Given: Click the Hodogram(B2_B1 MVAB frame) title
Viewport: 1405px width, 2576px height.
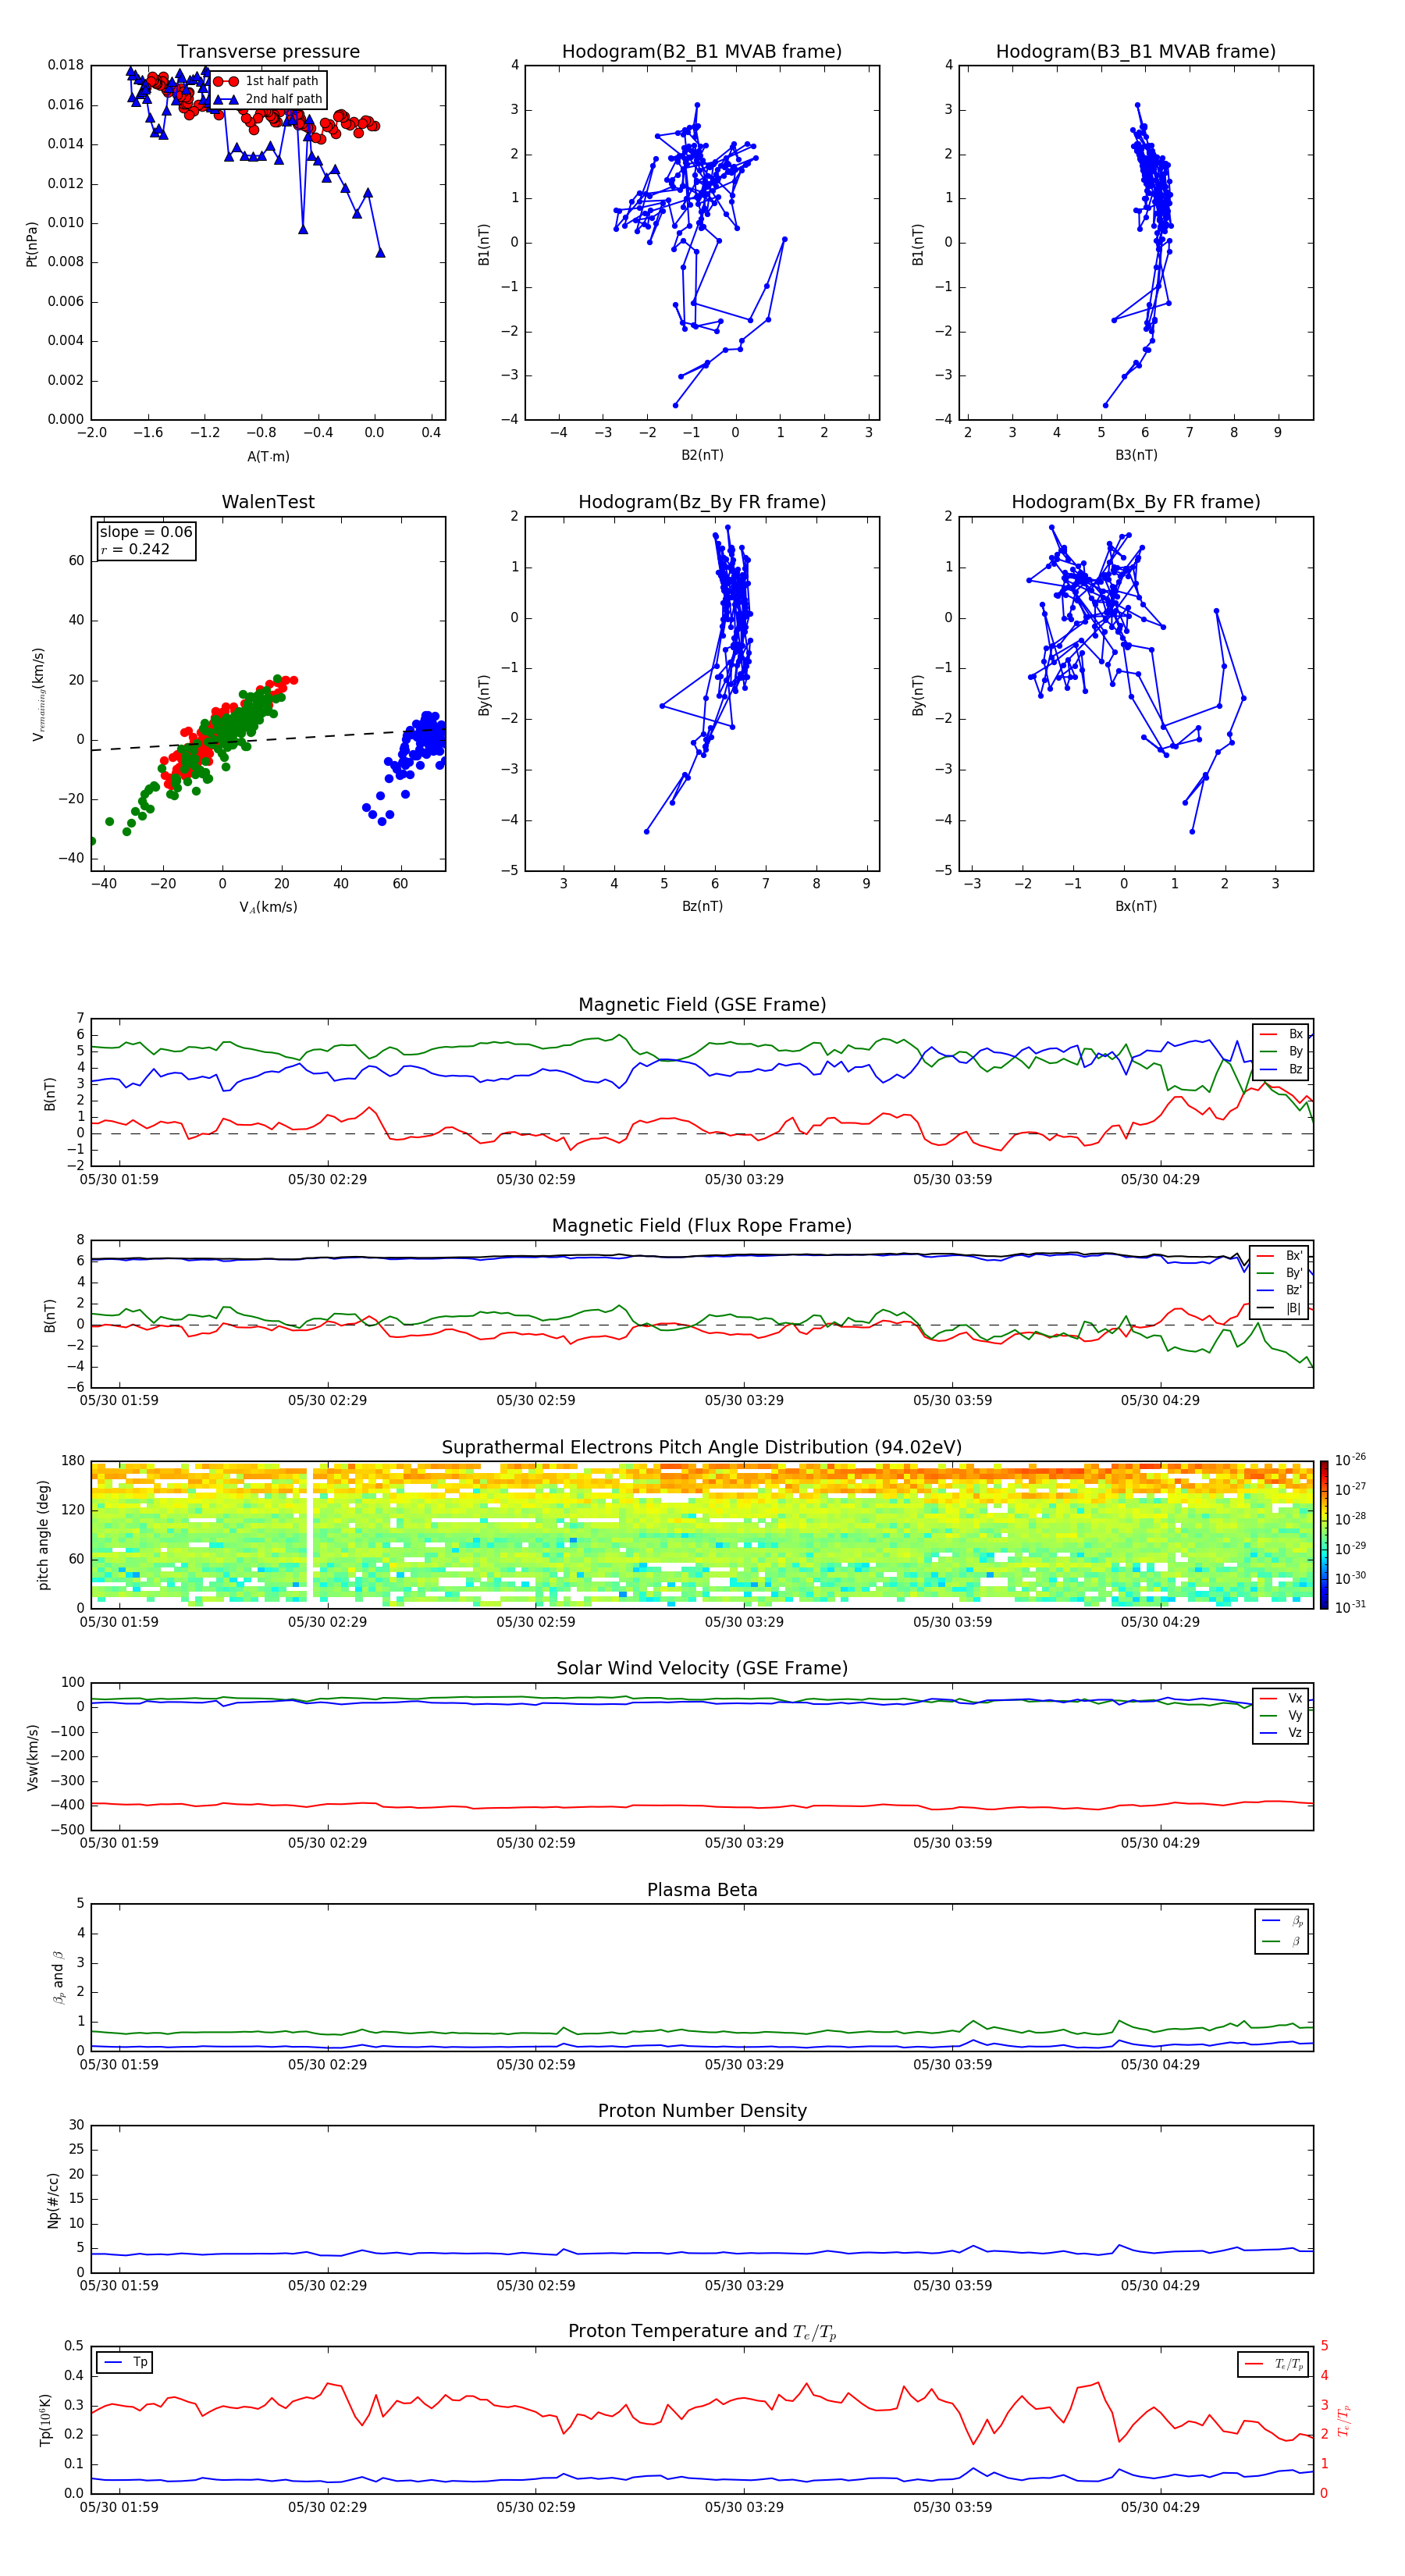Looking at the screenshot, I should pos(702,51).
